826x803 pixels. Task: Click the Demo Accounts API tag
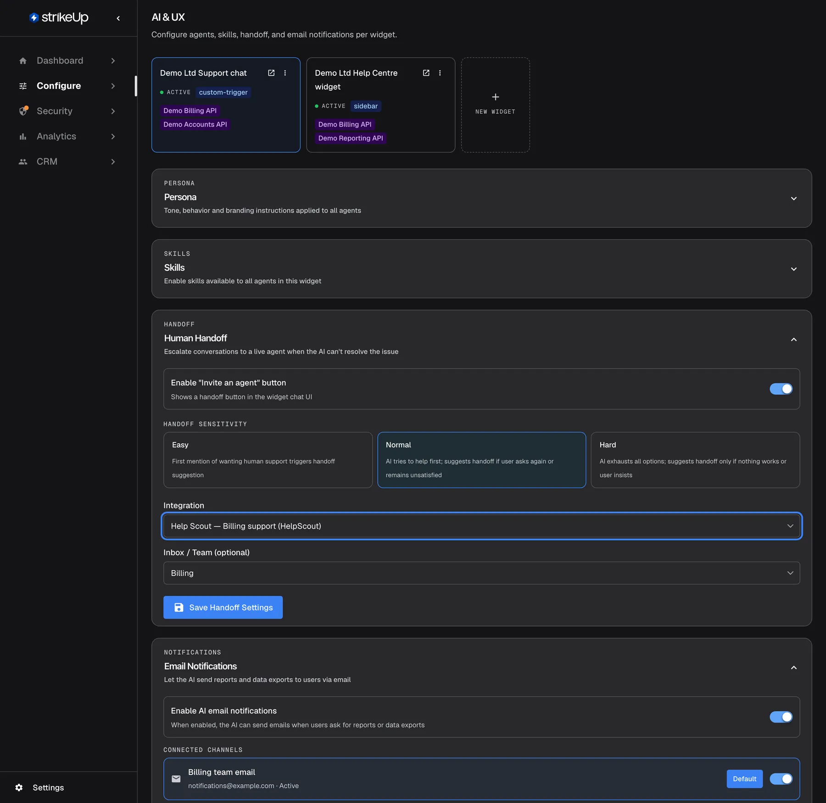pyautogui.click(x=195, y=124)
